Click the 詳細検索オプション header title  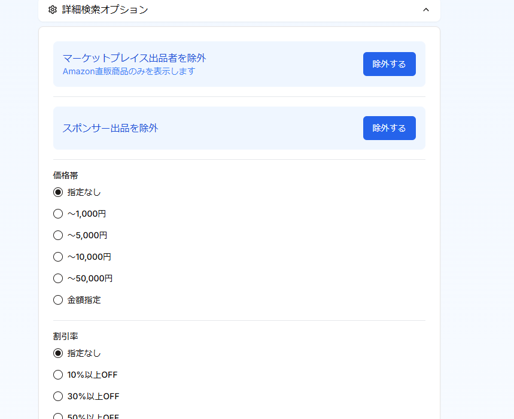tap(105, 10)
